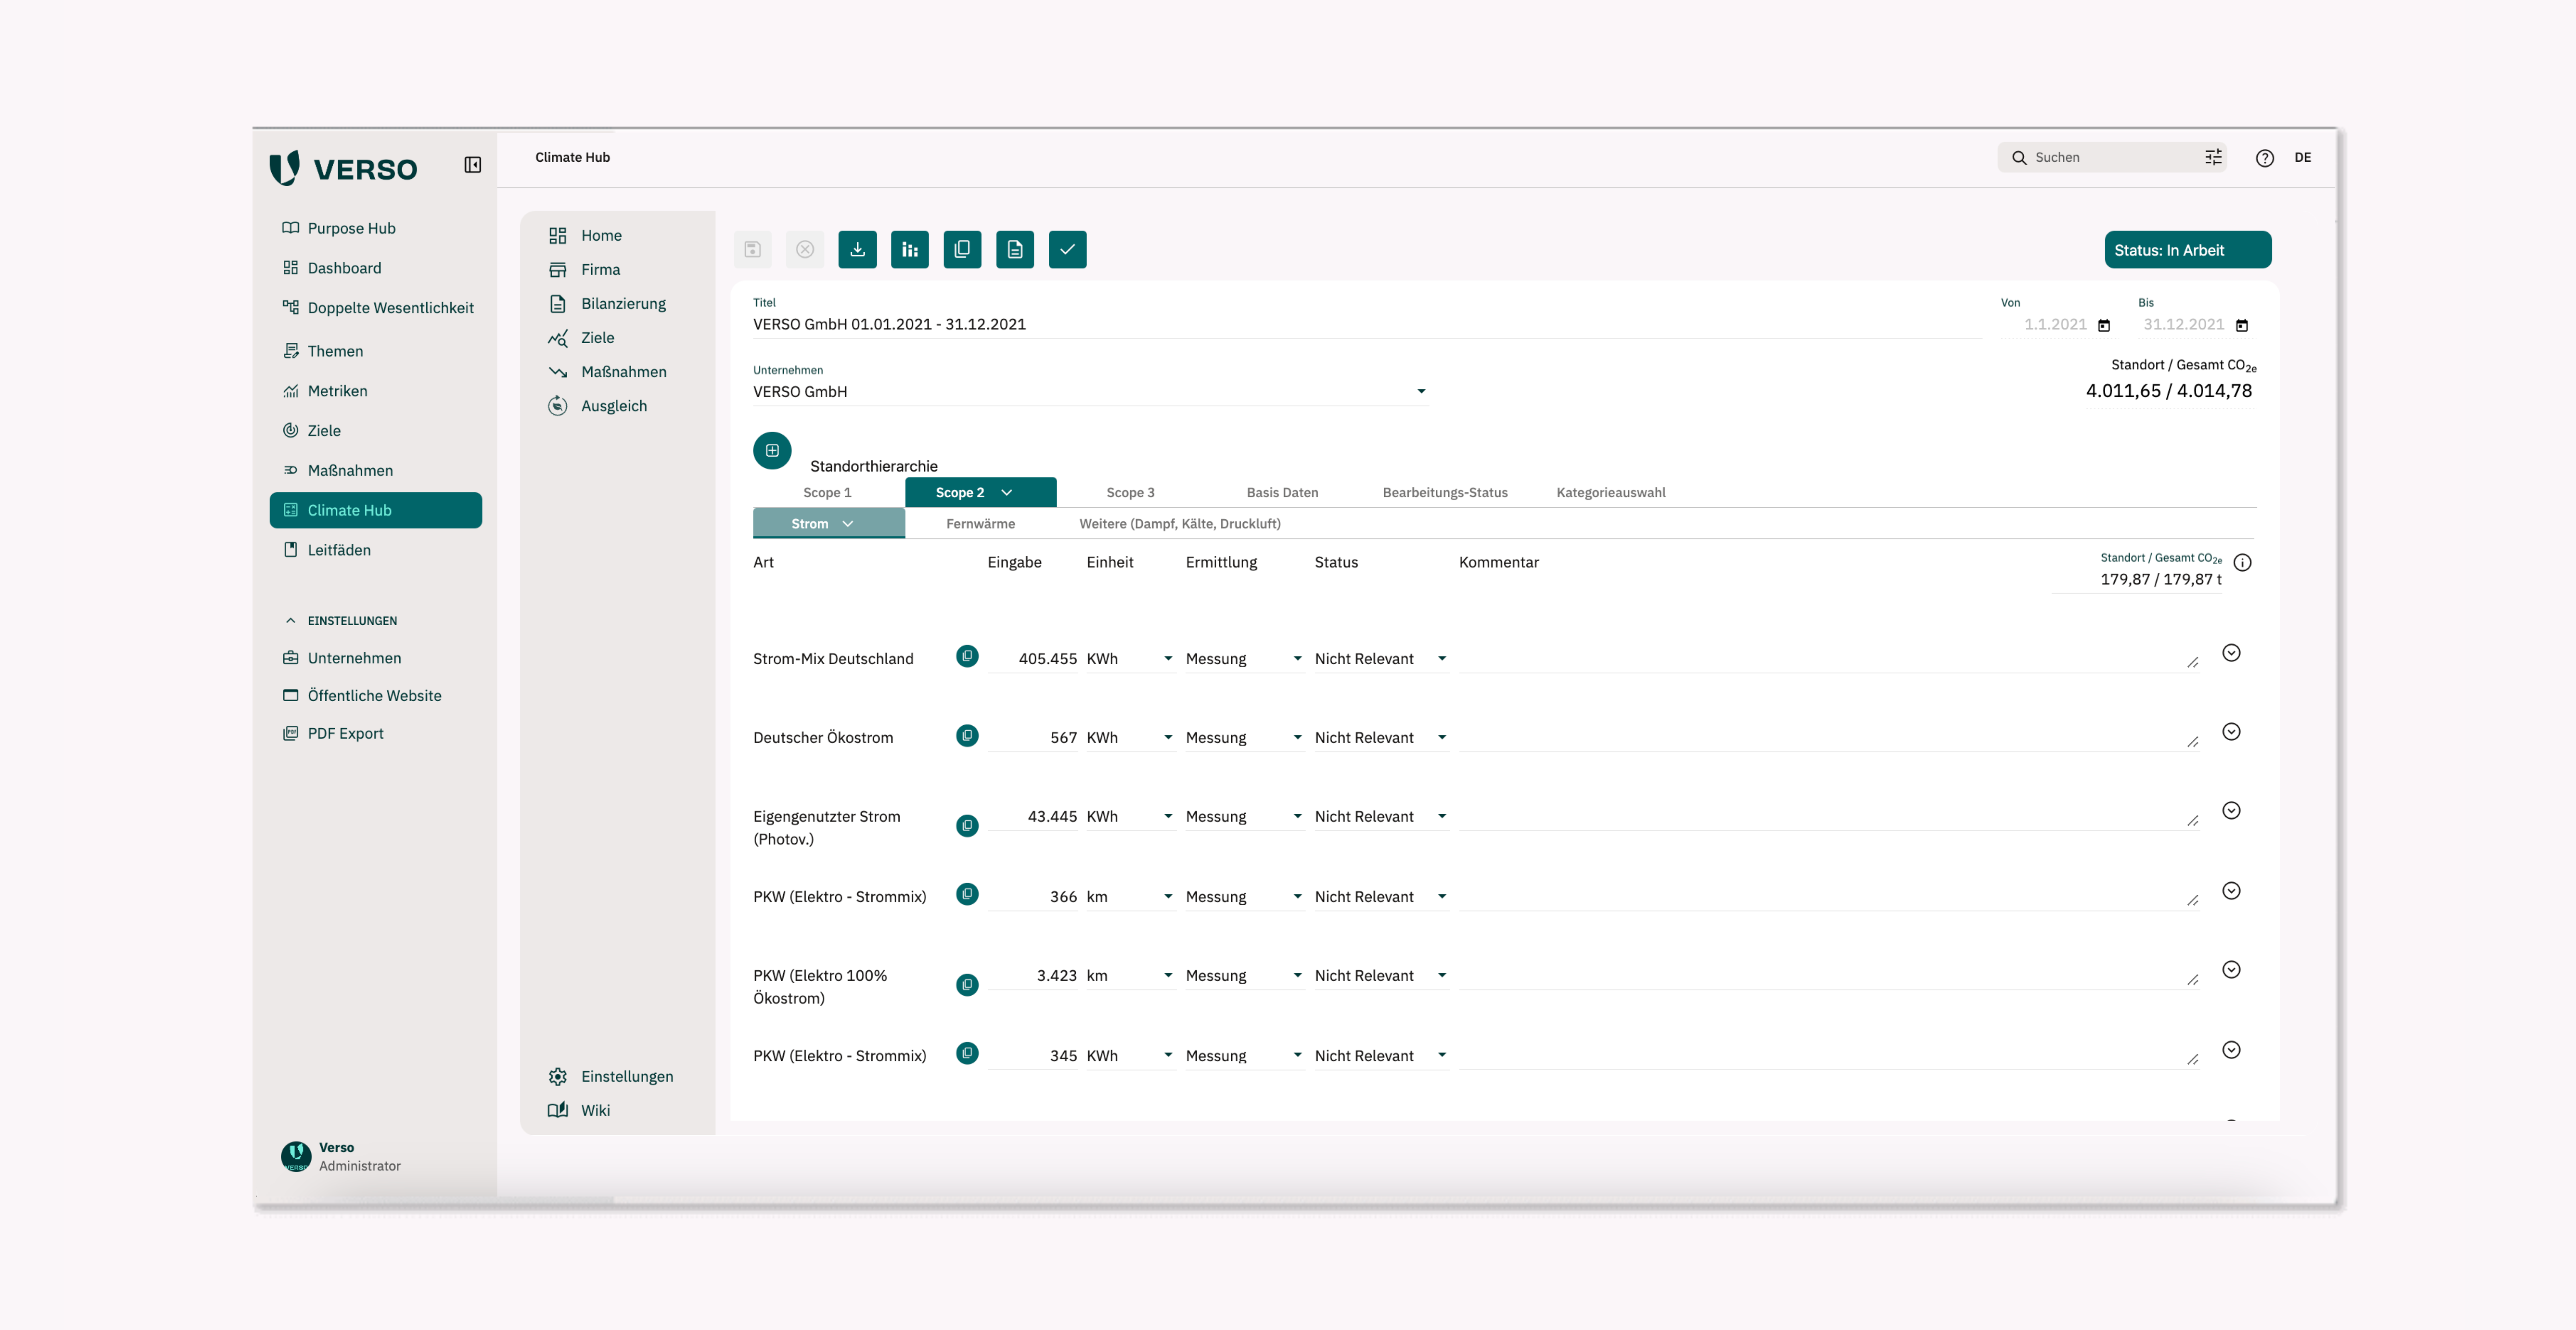The width and height of the screenshot is (2576, 1330).
Task: Click the copy documents toolbar icon
Action: click(x=962, y=249)
